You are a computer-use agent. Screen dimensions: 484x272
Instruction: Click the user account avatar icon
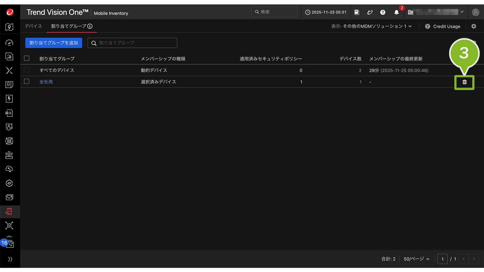(475, 12)
